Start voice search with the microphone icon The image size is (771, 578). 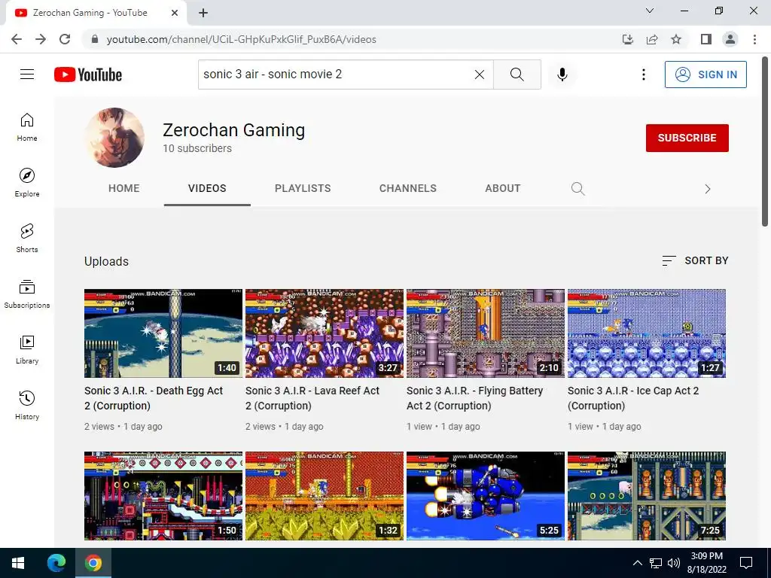tap(562, 75)
